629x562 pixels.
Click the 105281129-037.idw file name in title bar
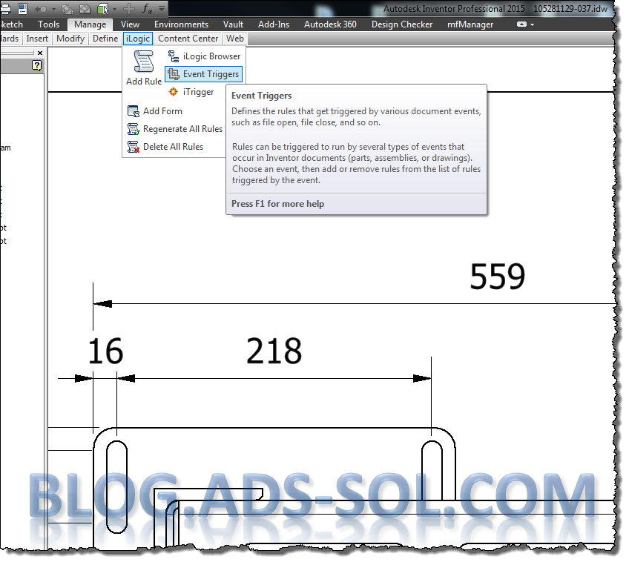(x=570, y=9)
